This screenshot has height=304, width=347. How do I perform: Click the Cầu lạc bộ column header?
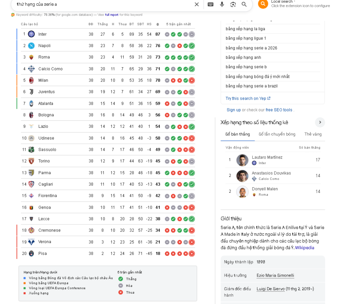[x=29, y=24]
